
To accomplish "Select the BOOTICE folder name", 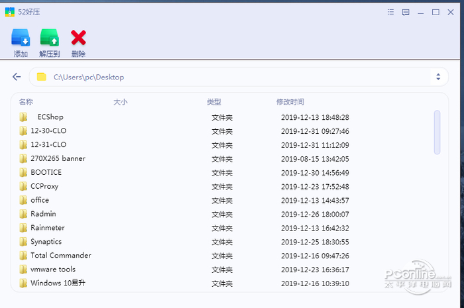I will (46, 172).
